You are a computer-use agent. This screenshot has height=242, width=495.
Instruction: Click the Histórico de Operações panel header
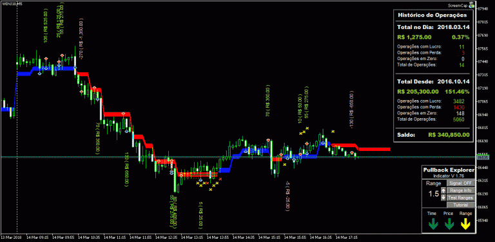(x=432, y=15)
